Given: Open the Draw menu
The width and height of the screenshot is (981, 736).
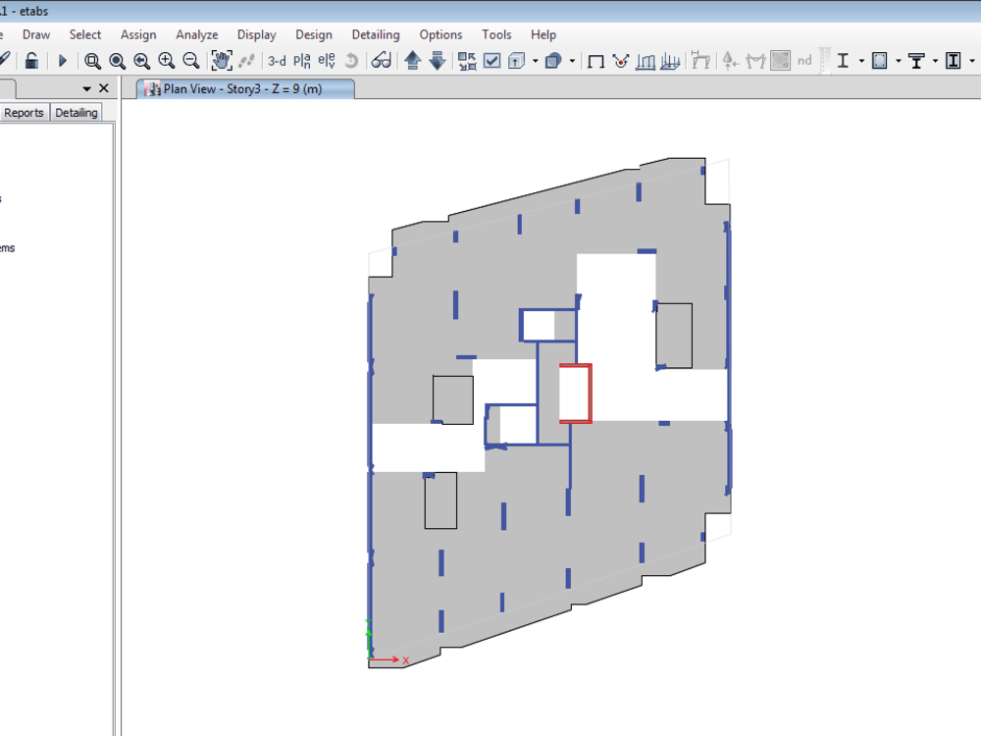Looking at the screenshot, I should (36, 34).
